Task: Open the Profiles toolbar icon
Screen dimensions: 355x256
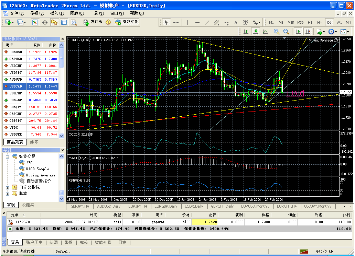Action: click(x=21, y=22)
